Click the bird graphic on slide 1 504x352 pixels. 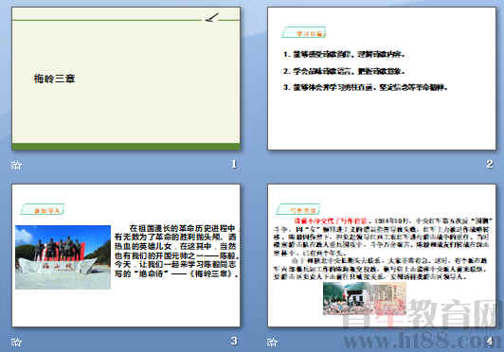click(x=212, y=18)
